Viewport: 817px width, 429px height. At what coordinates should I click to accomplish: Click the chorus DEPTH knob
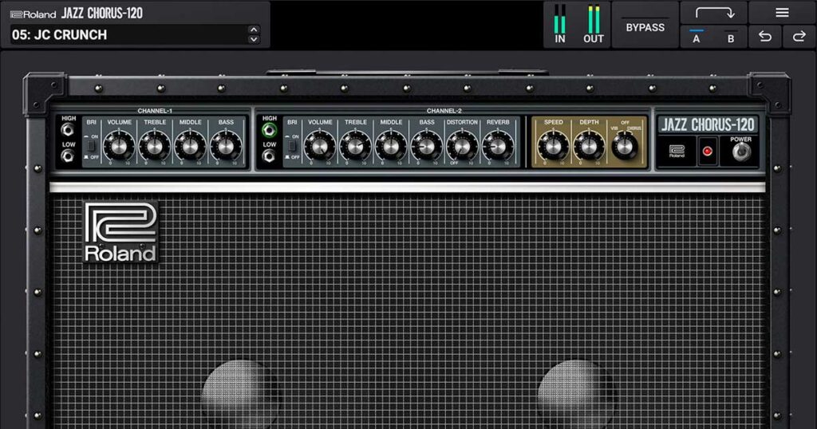click(x=589, y=146)
